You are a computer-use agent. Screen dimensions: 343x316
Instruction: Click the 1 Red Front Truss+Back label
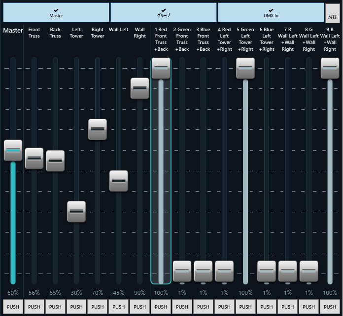161,39
